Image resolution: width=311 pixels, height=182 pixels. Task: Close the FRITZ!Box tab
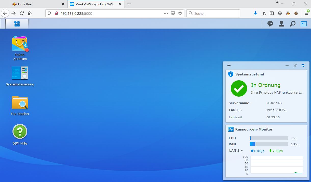[x=63, y=4]
